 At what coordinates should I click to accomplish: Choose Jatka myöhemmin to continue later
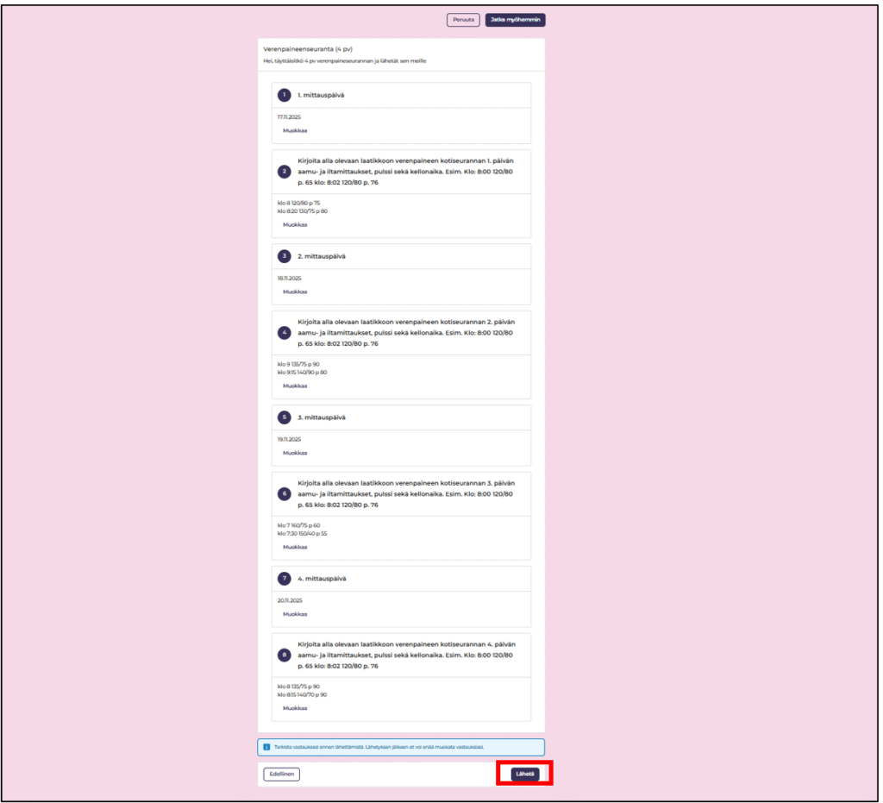click(x=515, y=20)
